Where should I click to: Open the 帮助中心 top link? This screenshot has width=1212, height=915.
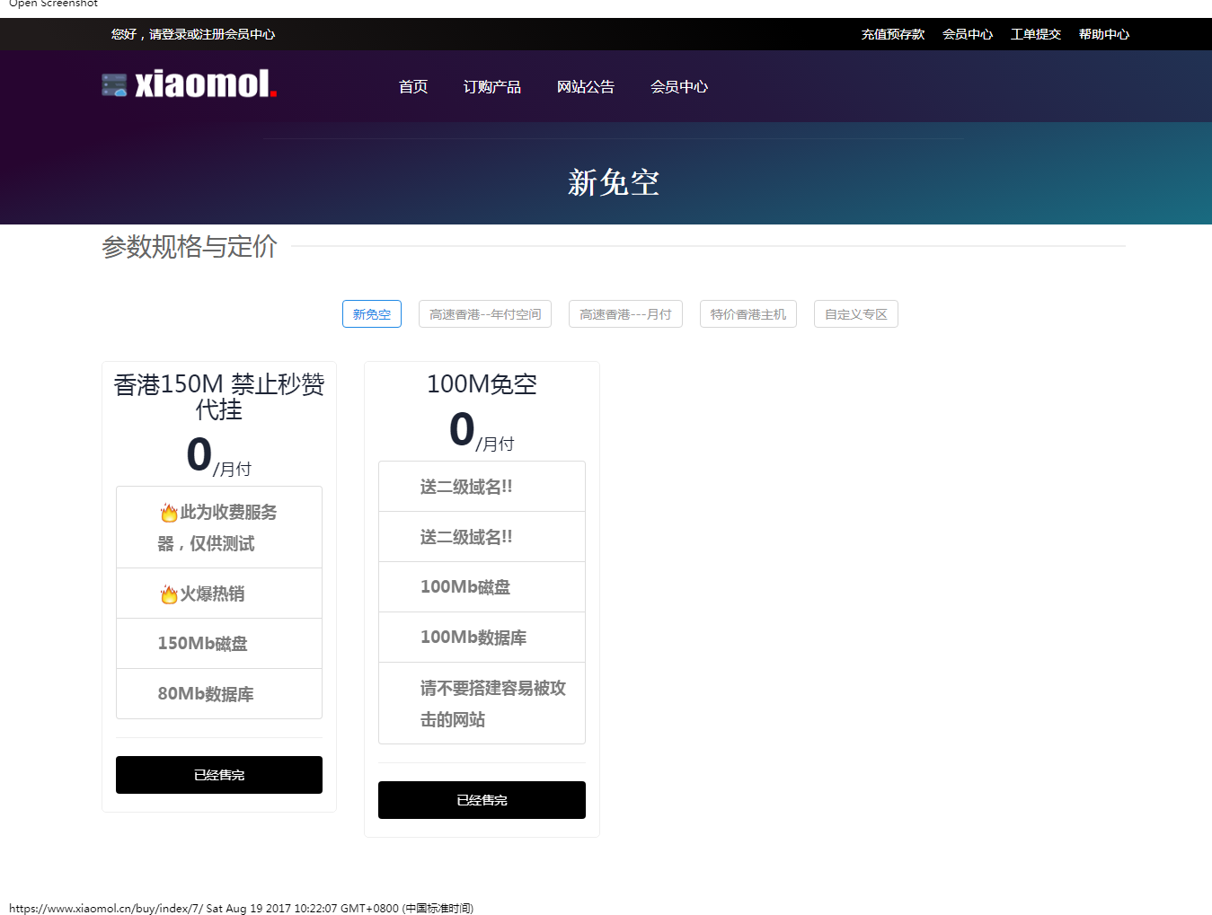tap(1103, 34)
